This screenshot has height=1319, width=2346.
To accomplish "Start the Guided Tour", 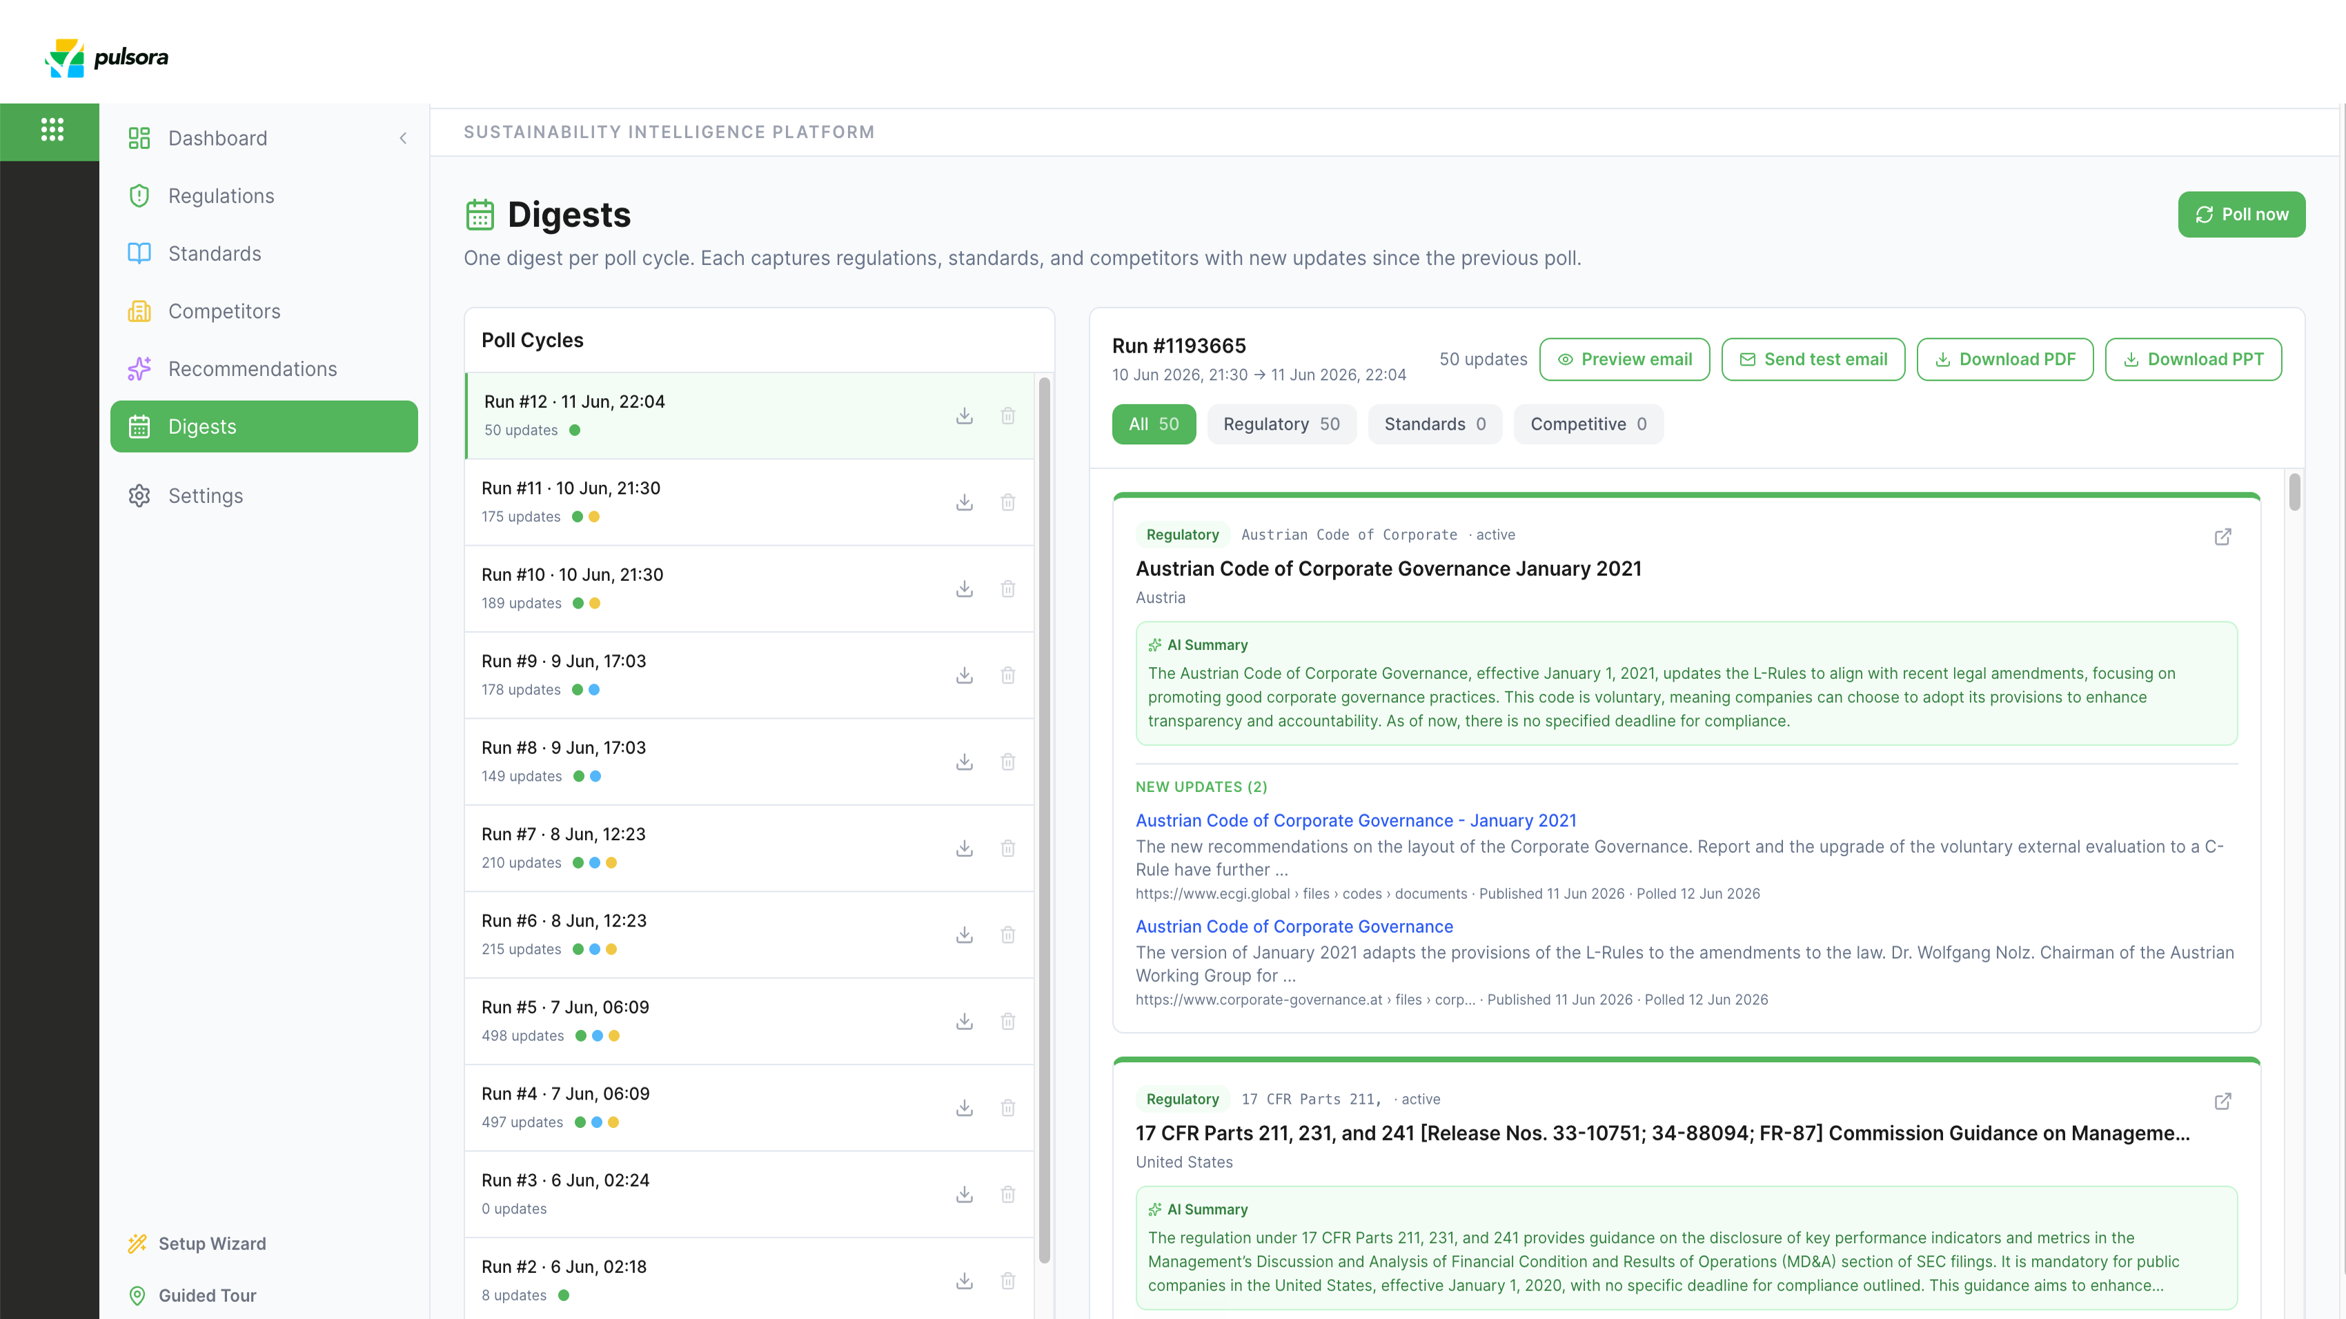I will tap(192, 1296).
